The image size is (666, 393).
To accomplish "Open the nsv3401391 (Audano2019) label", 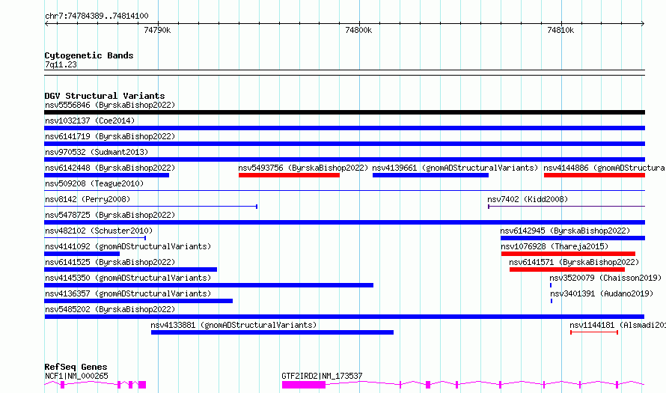I will coord(602,293).
